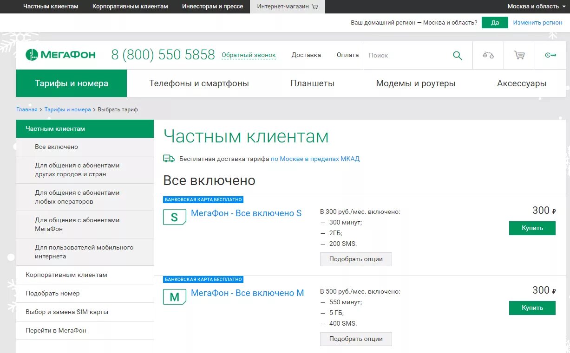This screenshot has width=570, height=353.
Task: Click the Все включено section heading
Action: coord(209,180)
